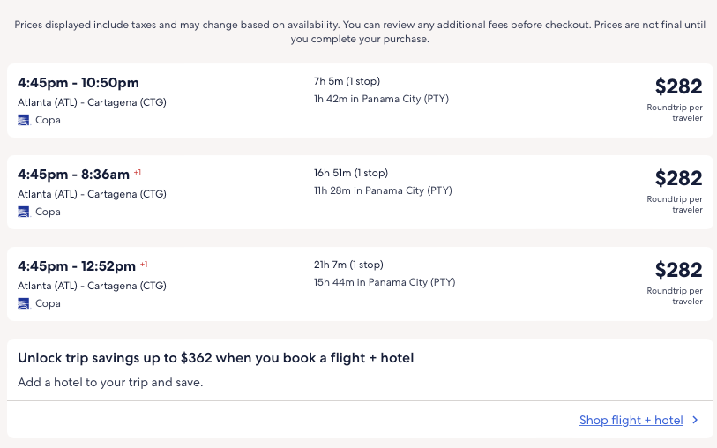Click chevron arrow beside Shop flight + hotel

tap(695, 421)
